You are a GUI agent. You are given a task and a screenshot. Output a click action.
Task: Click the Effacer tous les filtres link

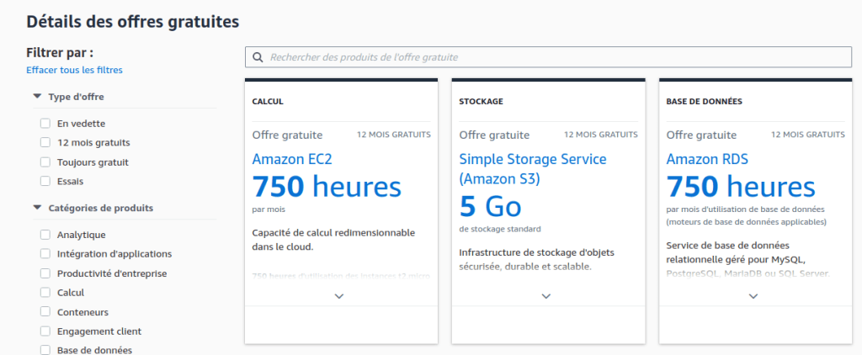coord(74,71)
